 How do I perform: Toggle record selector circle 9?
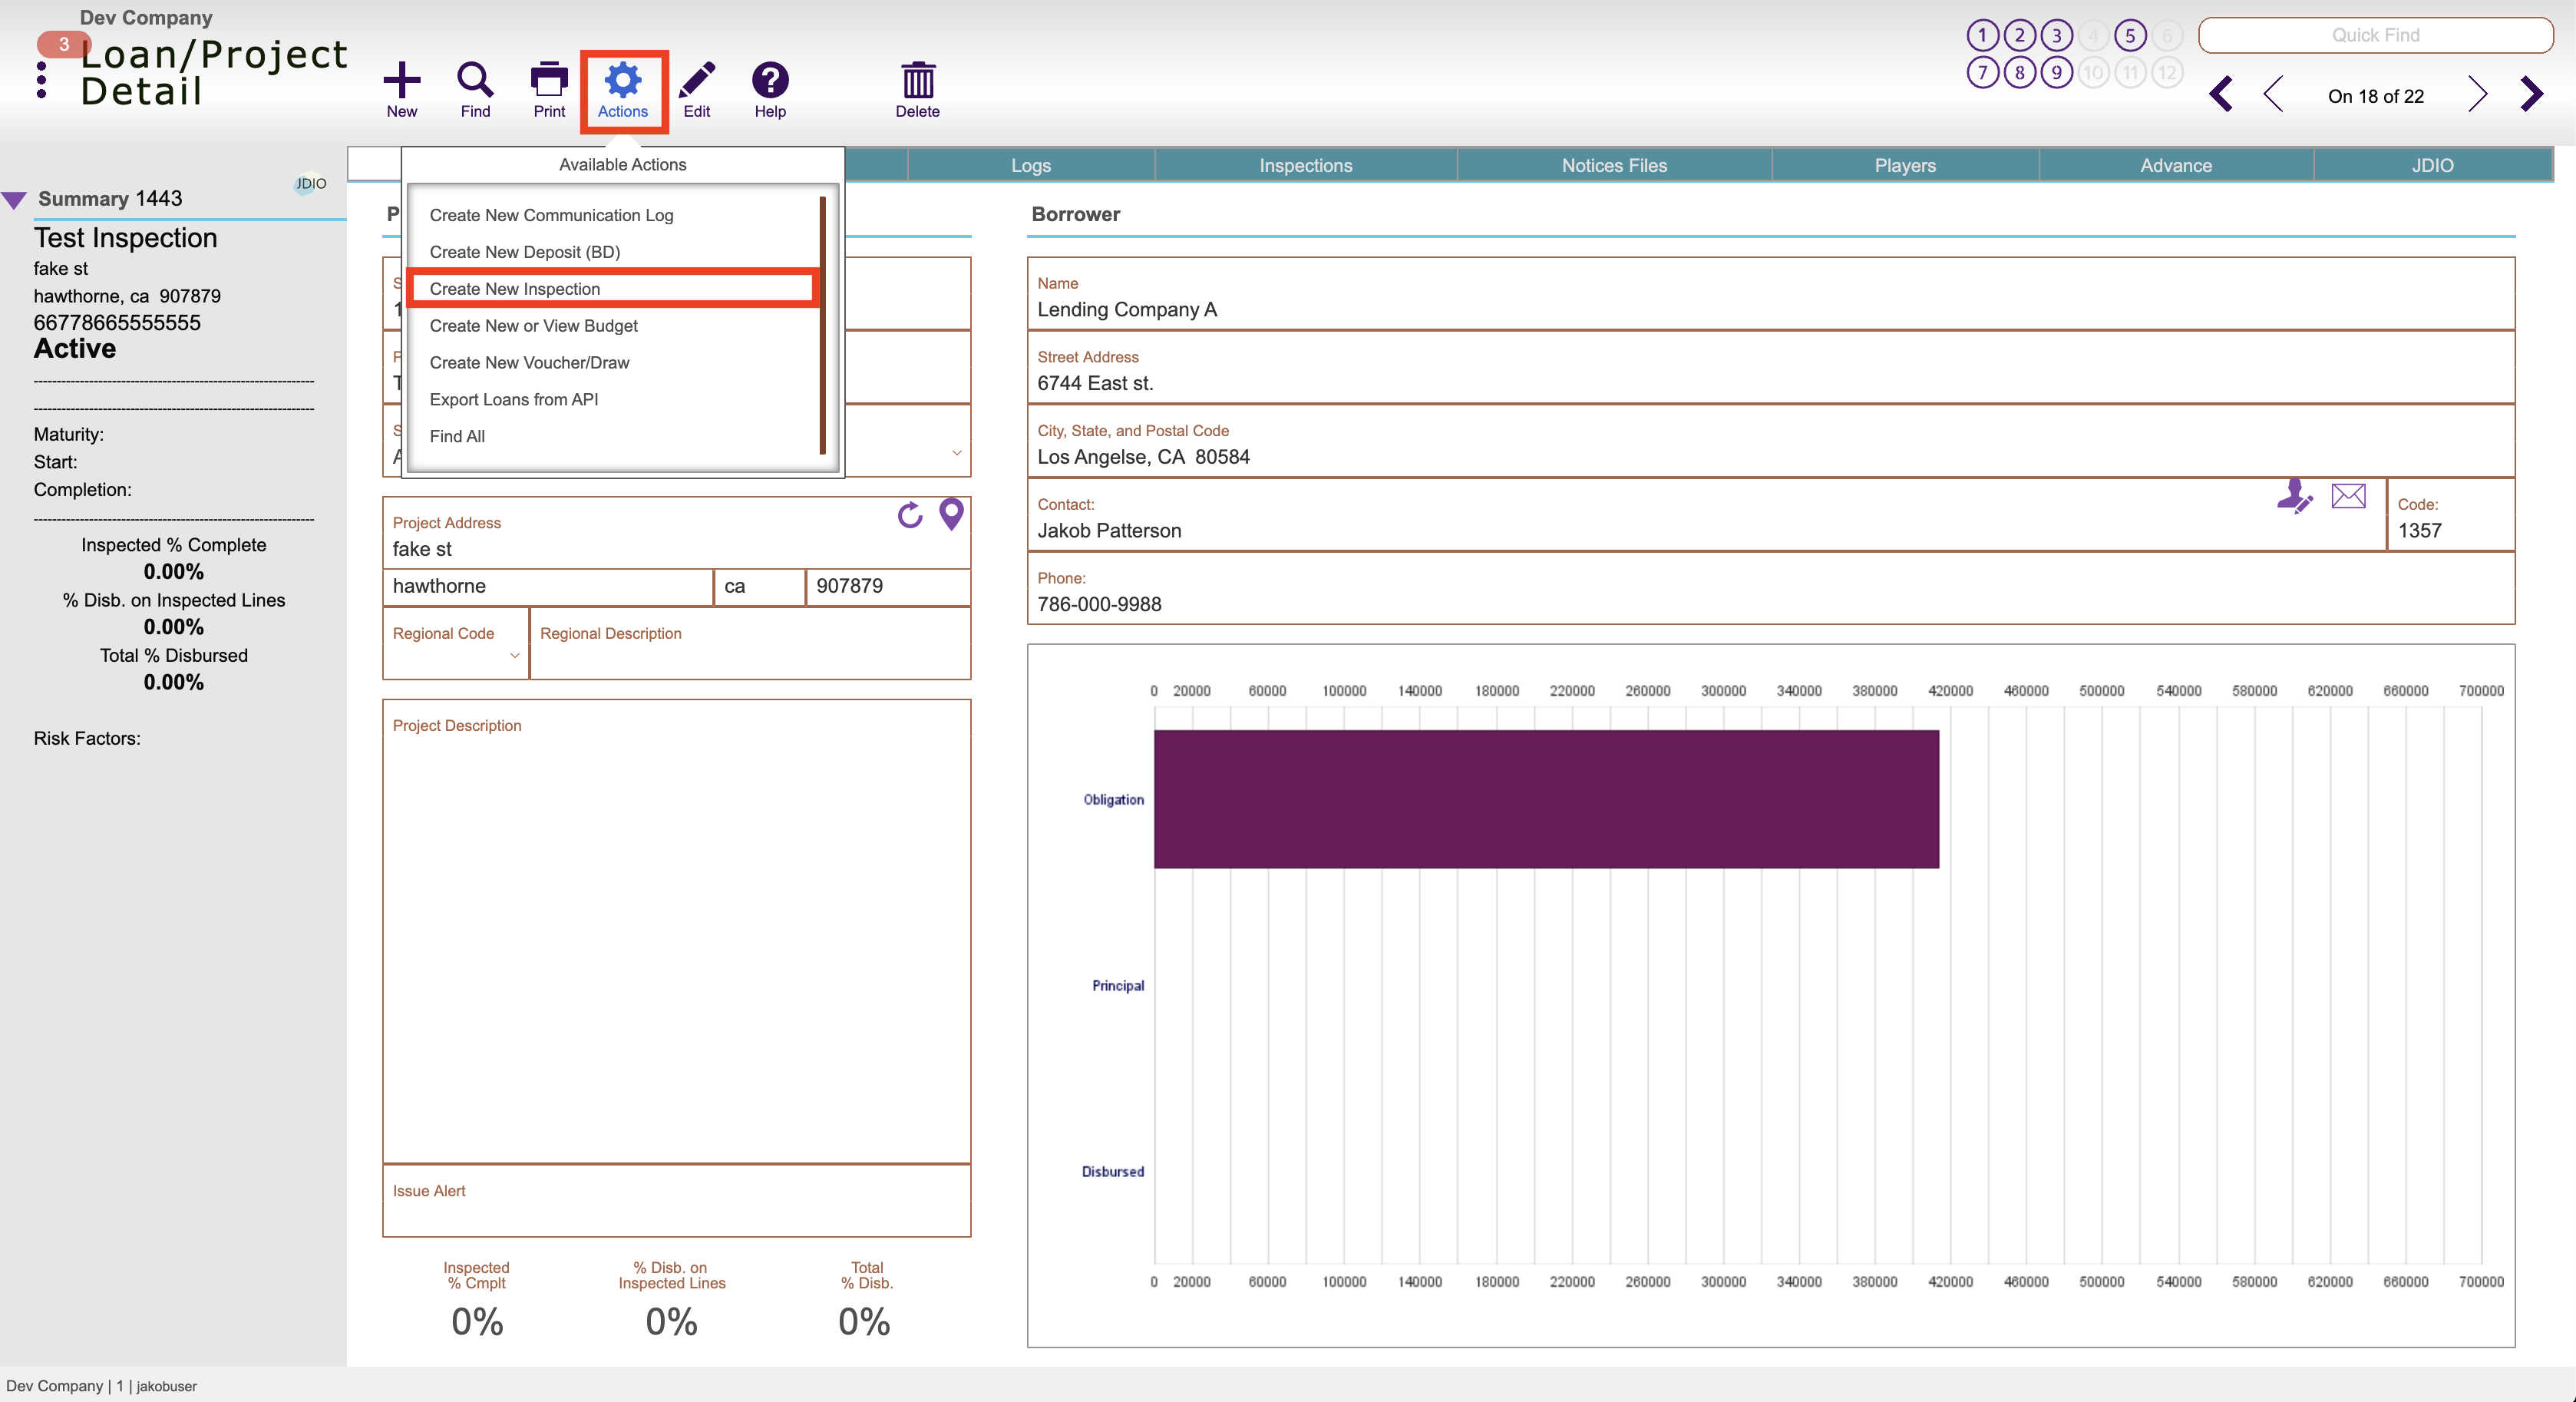pyautogui.click(x=2057, y=71)
